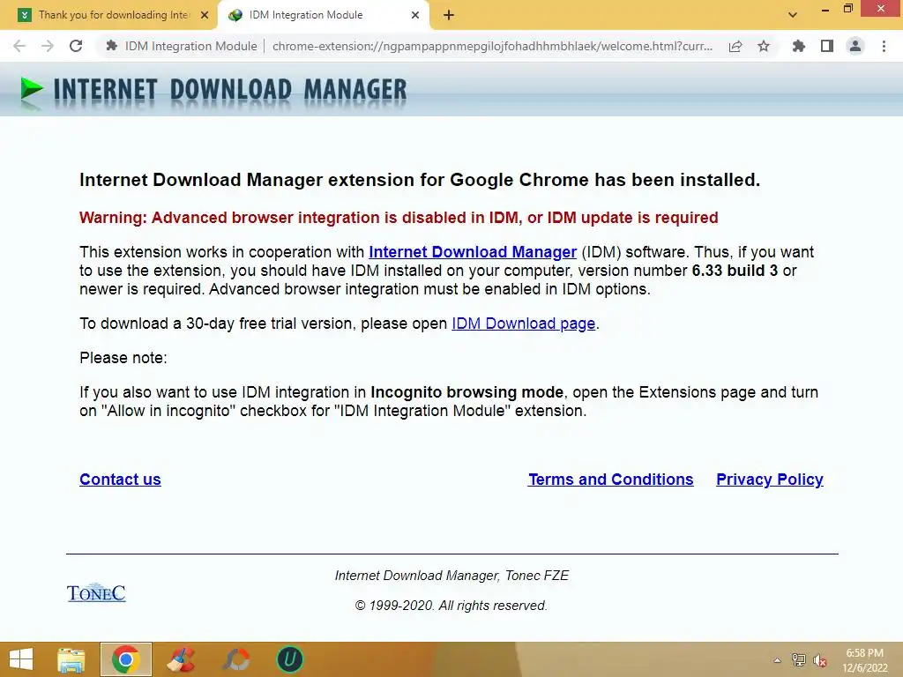The height and width of the screenshot is (677, 903).
Task: Click the Chrome taskbar icon
Action: pos(126,659)
